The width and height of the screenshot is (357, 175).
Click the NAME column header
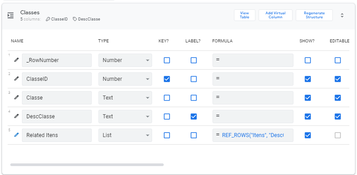click(x=17, y=41)
